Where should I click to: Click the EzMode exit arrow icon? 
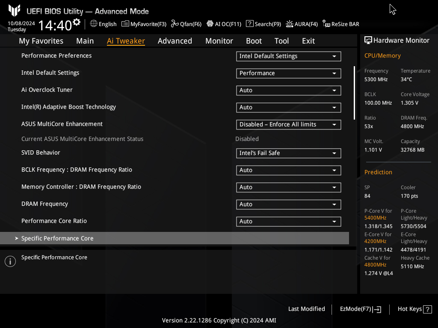click(377, 309)
